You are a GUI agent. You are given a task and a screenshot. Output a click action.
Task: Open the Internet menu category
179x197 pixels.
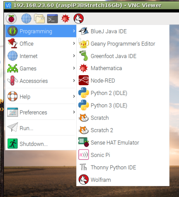point(41,56)
